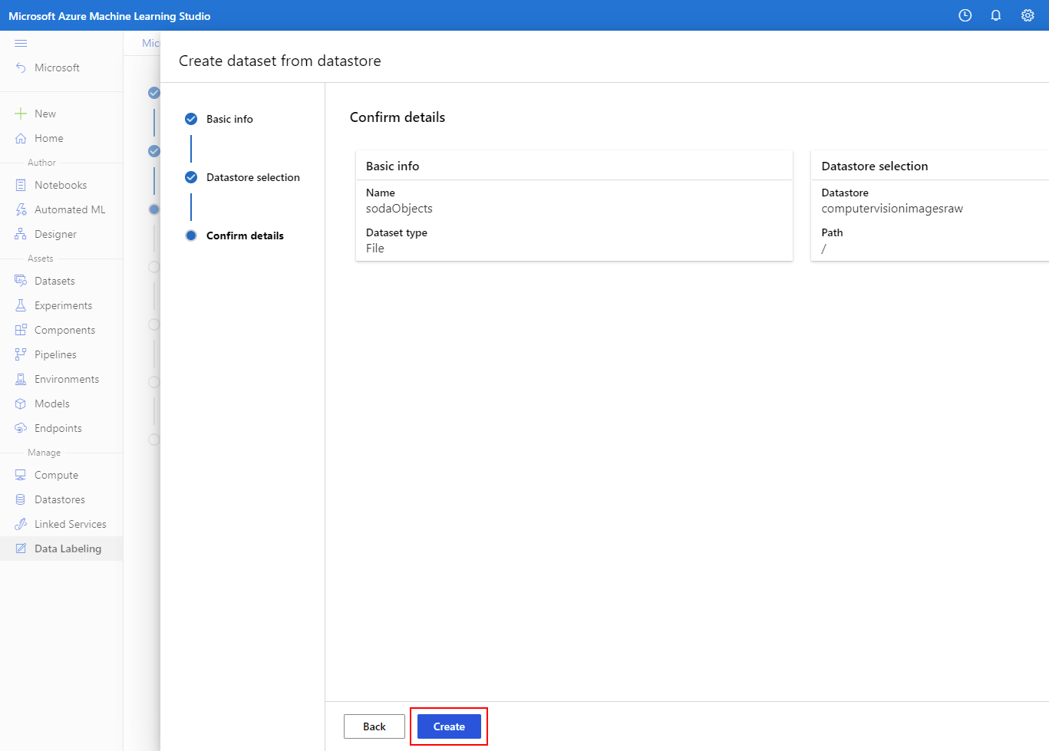Click the Microsoft workspace link in sidebar
Image resolution: width=1049 pixels, height=751 pixels.
(x=57, y=68)
